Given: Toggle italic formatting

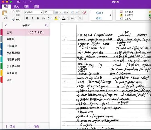Looking at the screenshot, I should pyautogui.click(x=32, y=18).
